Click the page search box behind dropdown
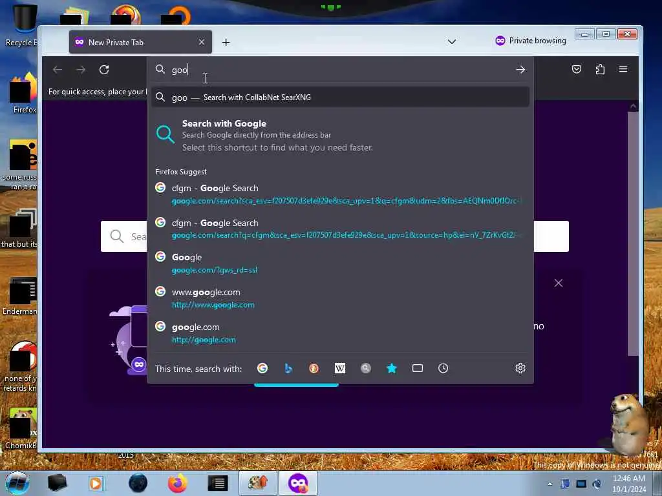This screenshot has width=662, height=496. (551, 236)
